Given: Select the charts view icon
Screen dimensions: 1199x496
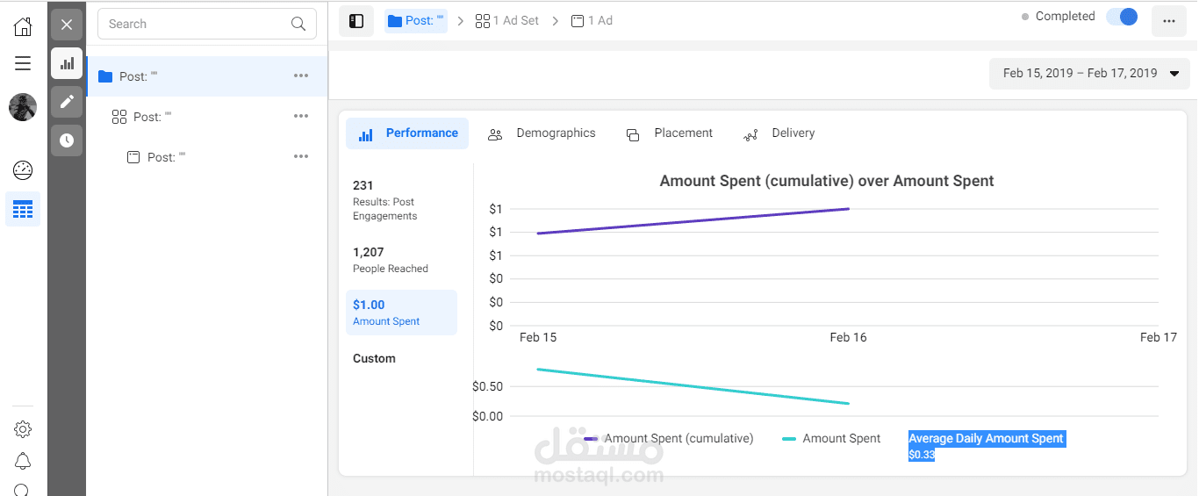Looking at the screenshot, I should pos(67,63).
